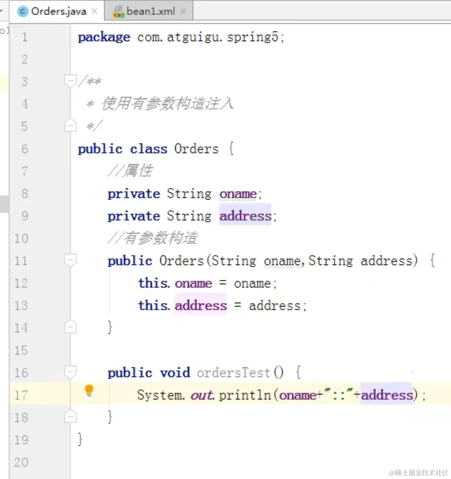Click the 'String address' parameter on line 11
The width and height of the screenshot is (451, 479).
(x=361, y=261)
